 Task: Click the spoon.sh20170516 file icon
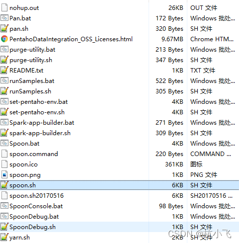[x=4, y=195]
